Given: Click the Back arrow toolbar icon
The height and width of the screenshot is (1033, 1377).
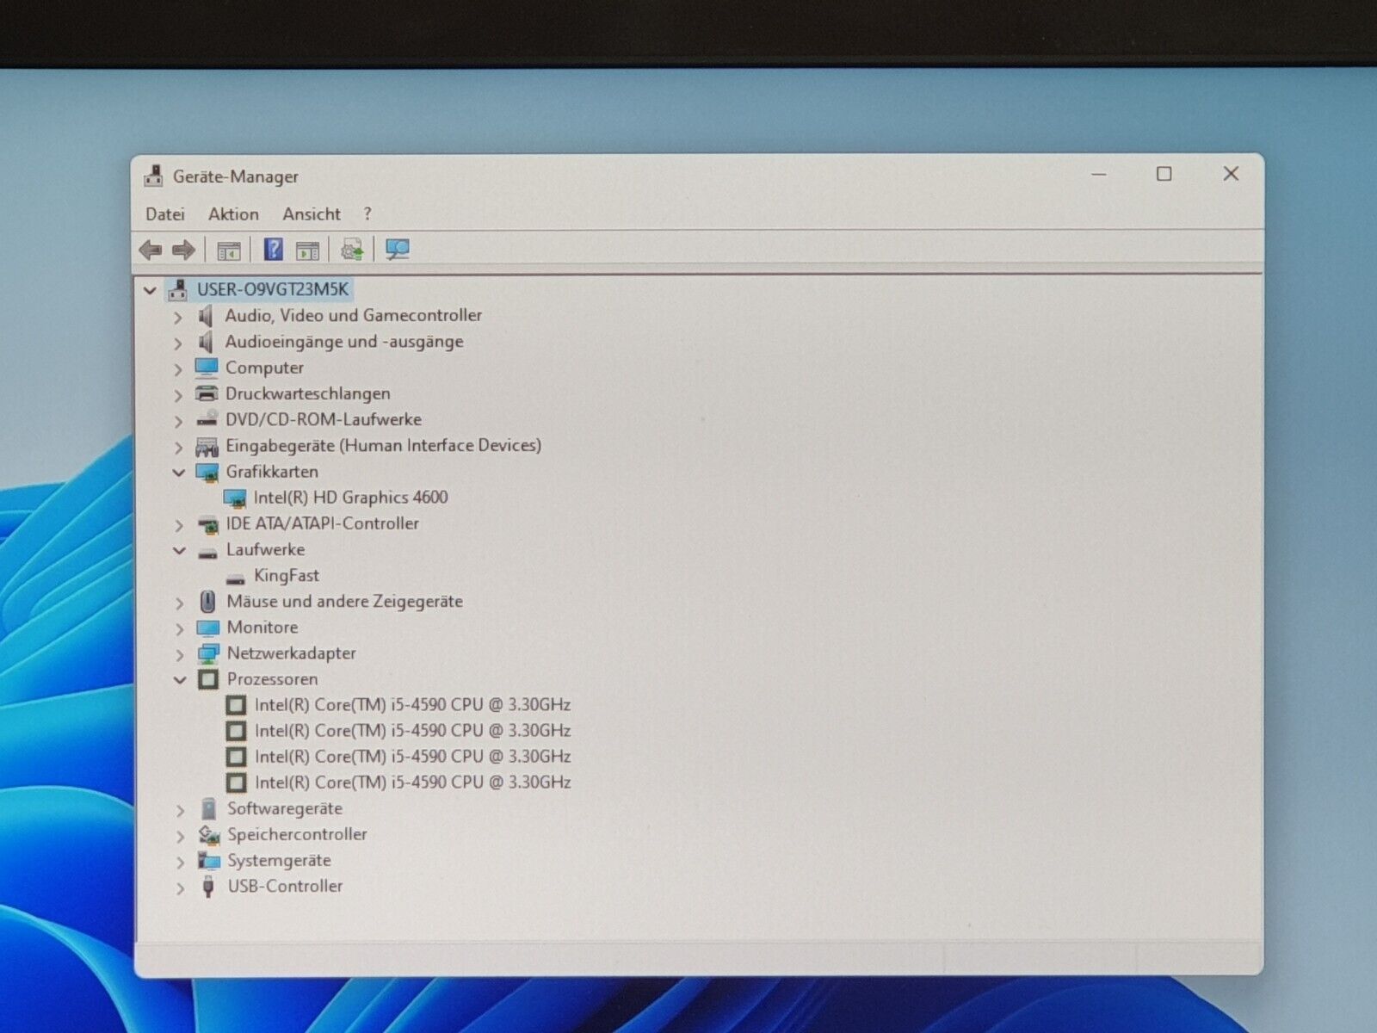Looking at the screenshot, I should 151,251.
